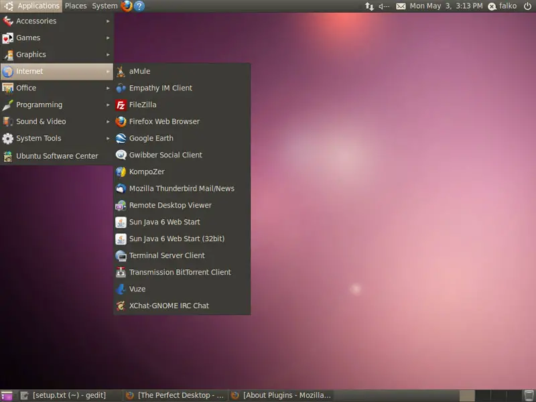Close the Applications menu in the top panel
Screen dimensions: 536x402
click(x=31, y=6)
